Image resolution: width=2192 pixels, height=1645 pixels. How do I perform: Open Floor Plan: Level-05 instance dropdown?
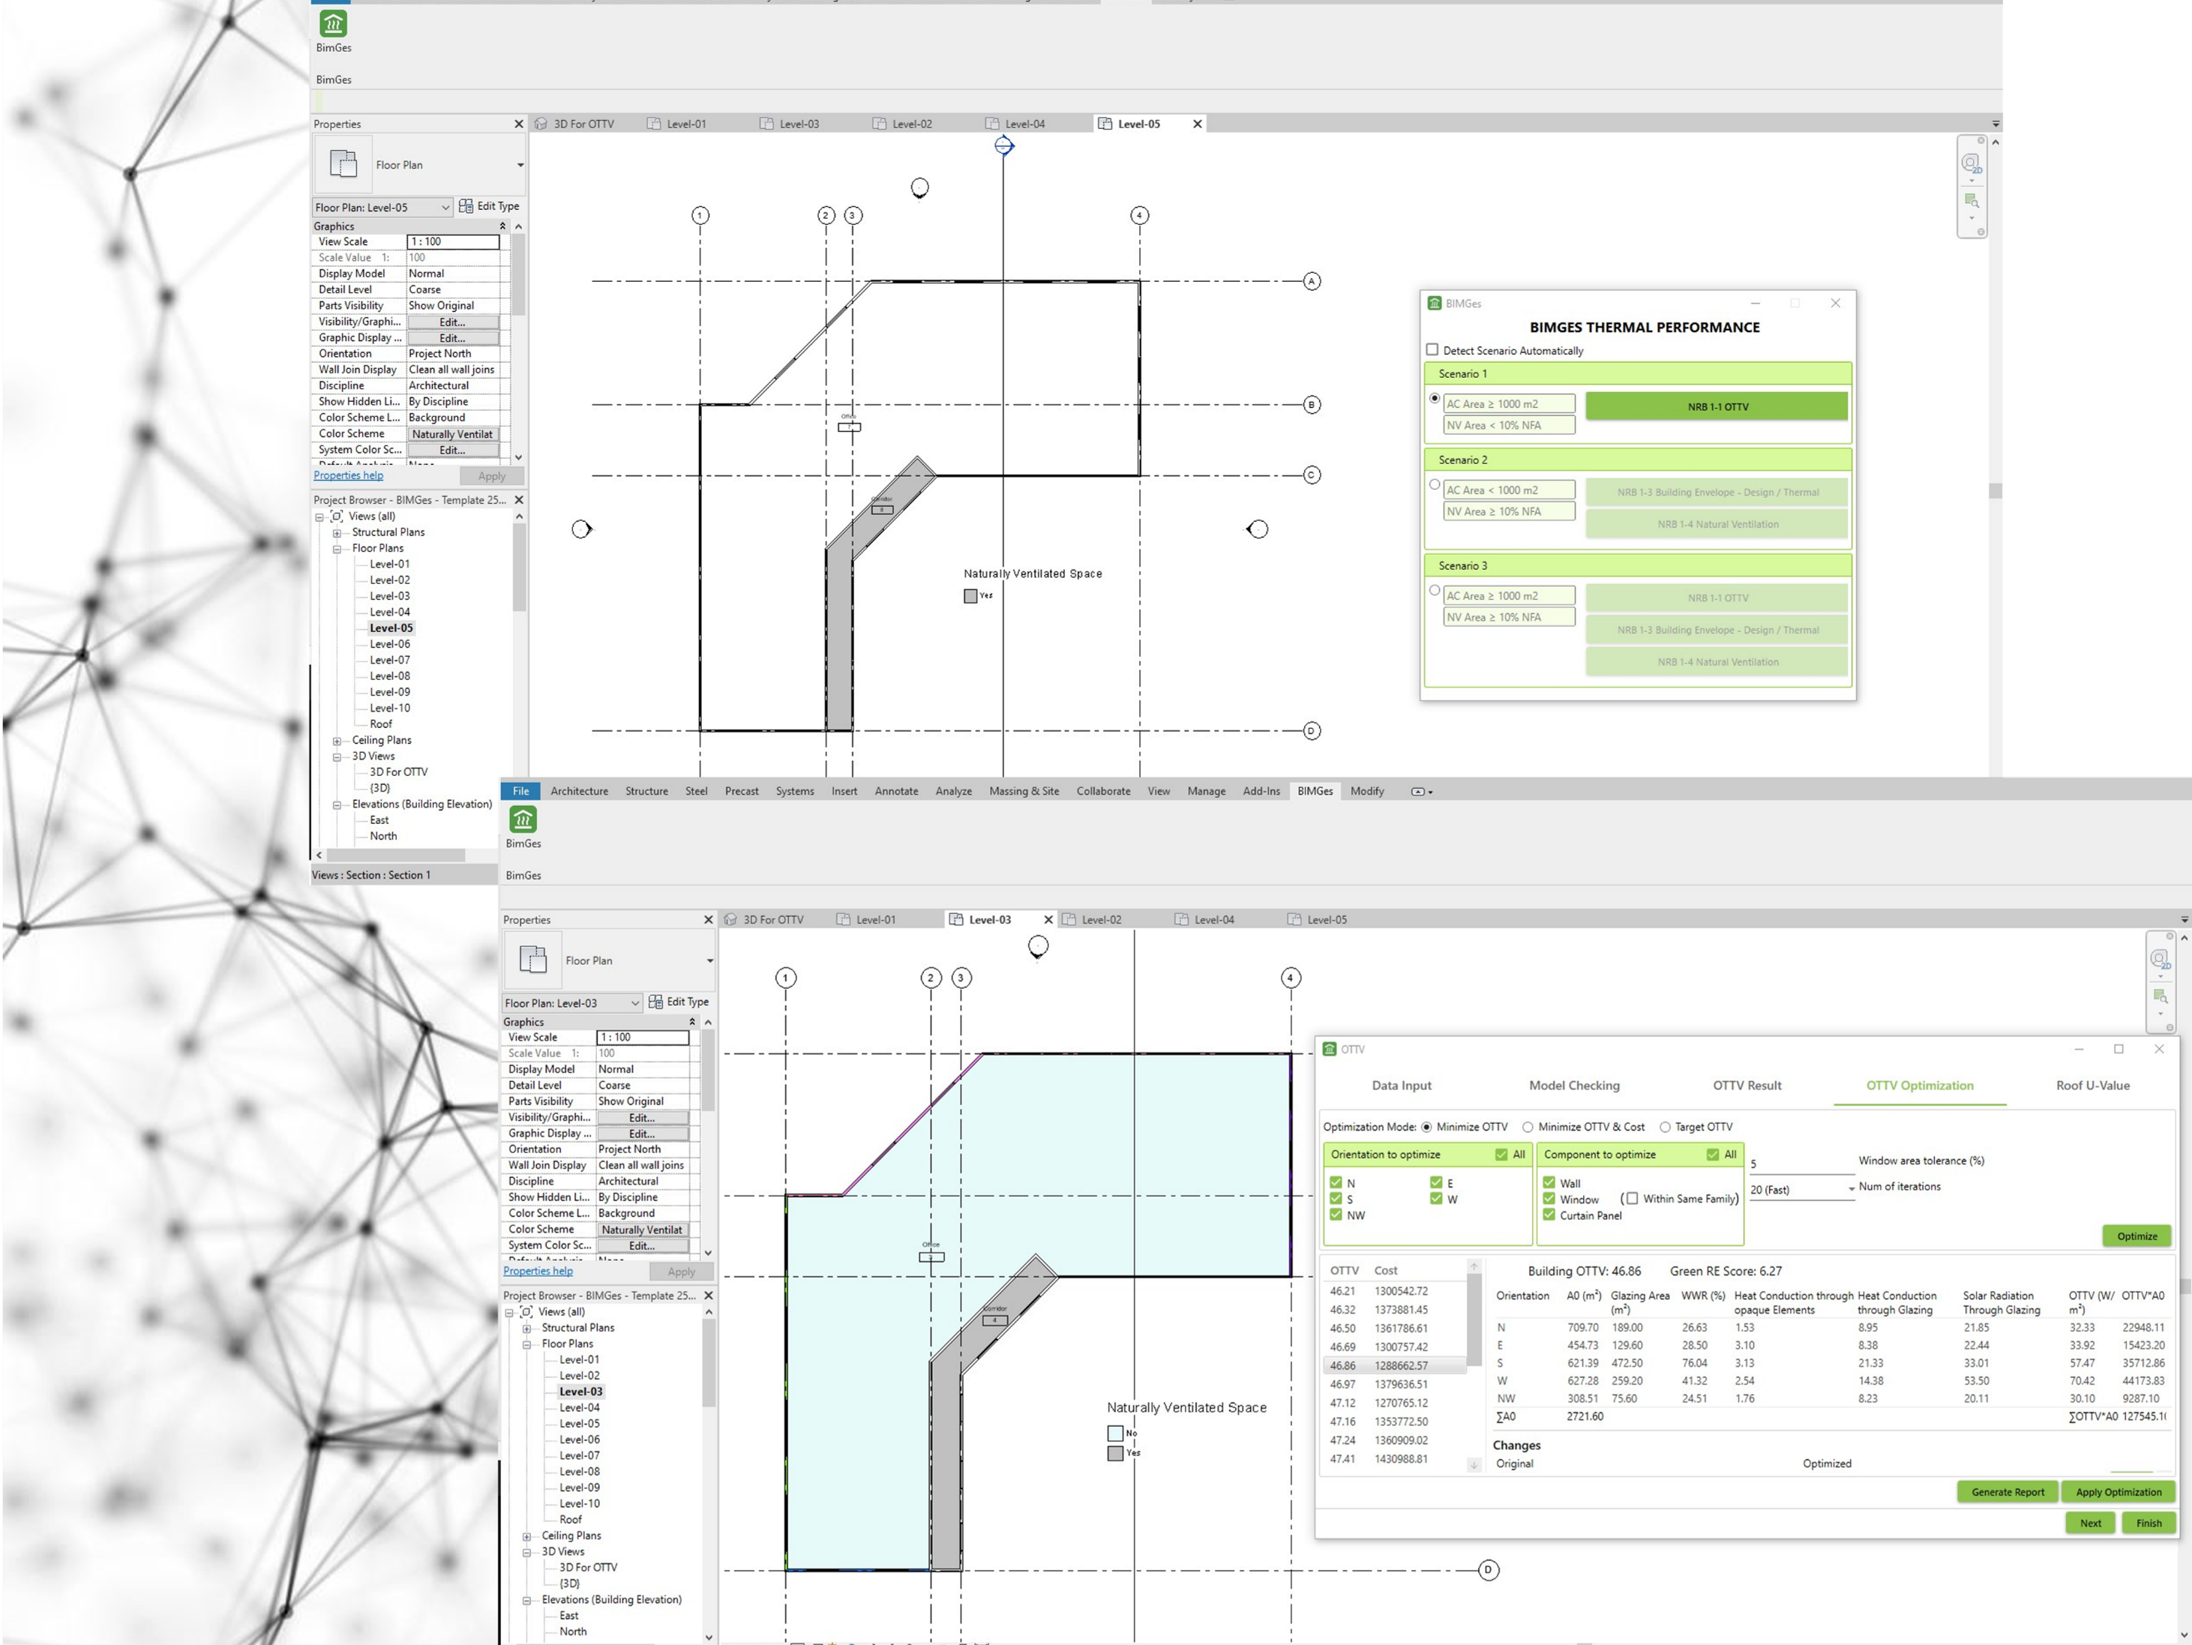(x=445, y=207)
